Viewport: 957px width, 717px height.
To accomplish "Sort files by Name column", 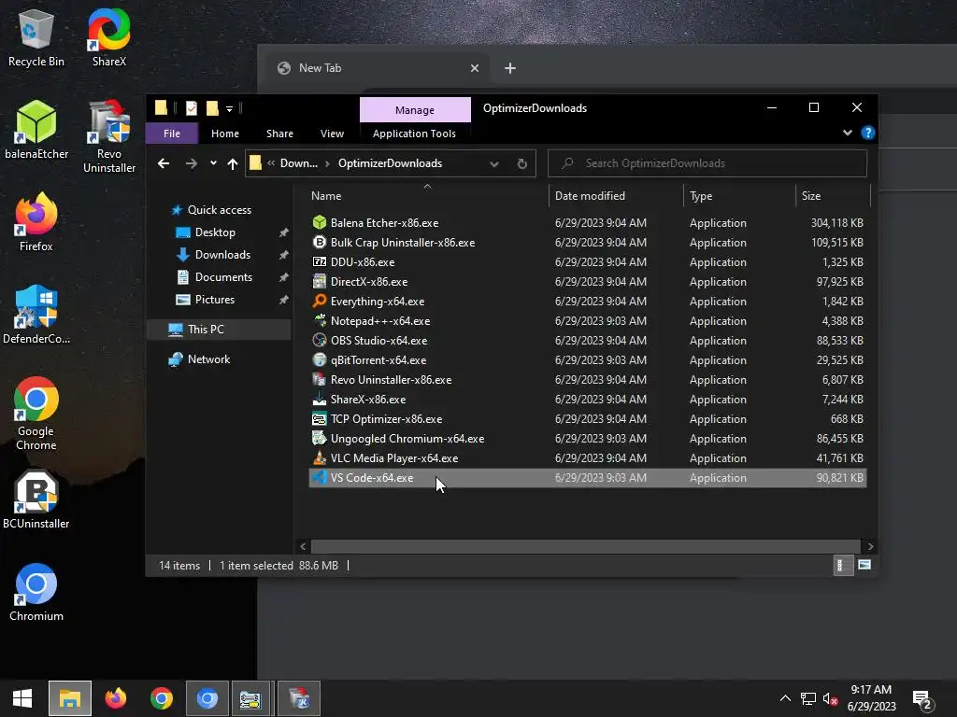I will [x=428, y=196].
